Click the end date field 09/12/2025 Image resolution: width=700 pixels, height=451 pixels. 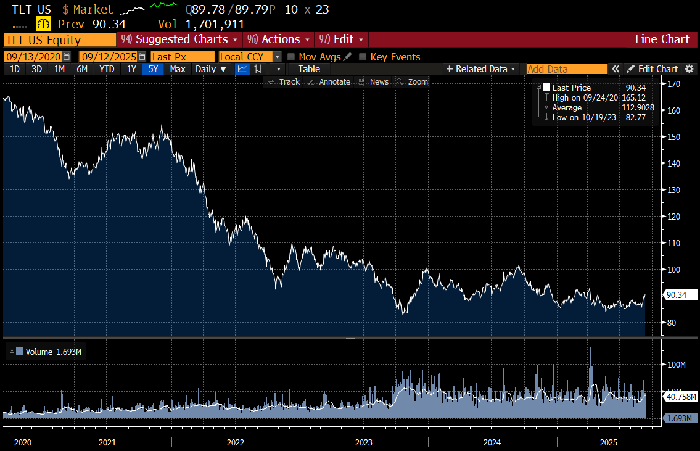tap(109, 57)
